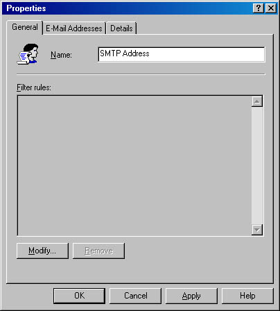Click the recipient policy user icon
280x311 pixels.
28,54
